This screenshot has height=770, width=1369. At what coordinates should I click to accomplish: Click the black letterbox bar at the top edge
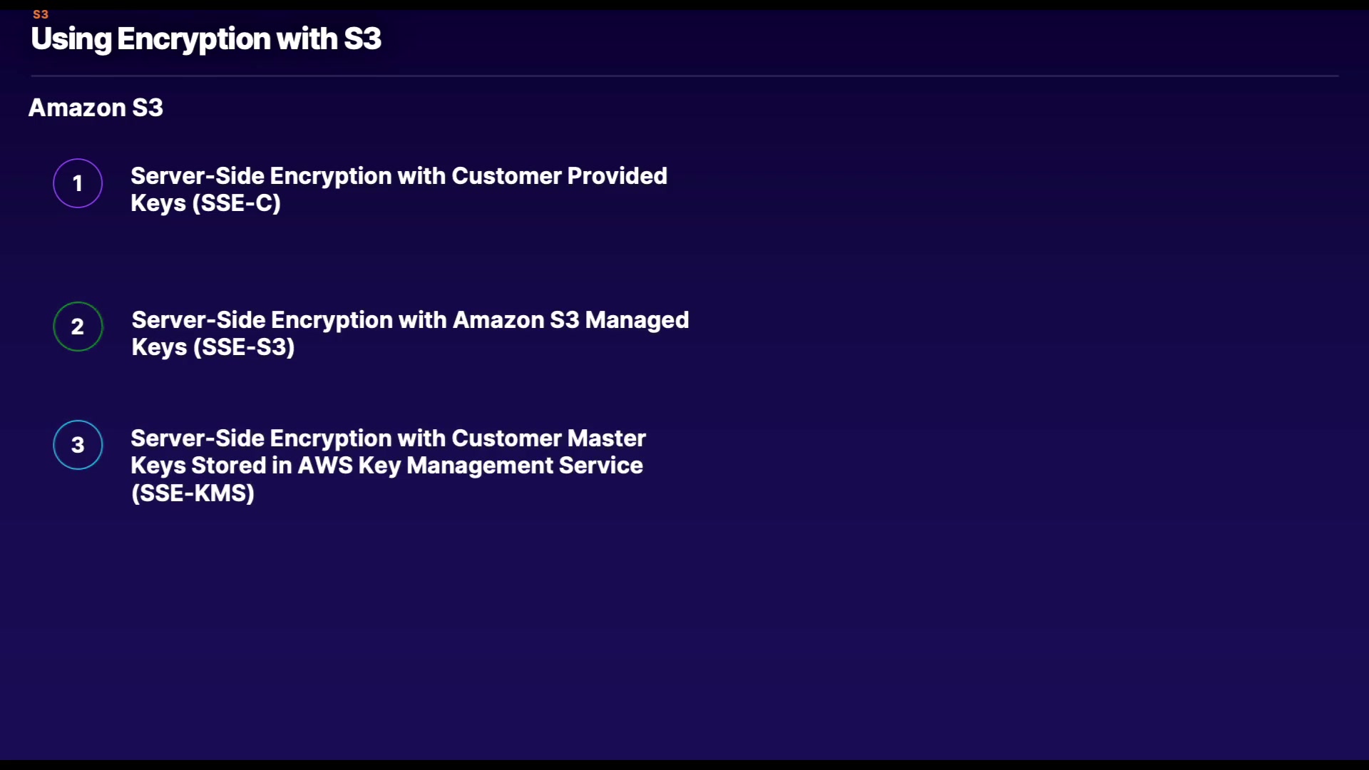[684, 4]
